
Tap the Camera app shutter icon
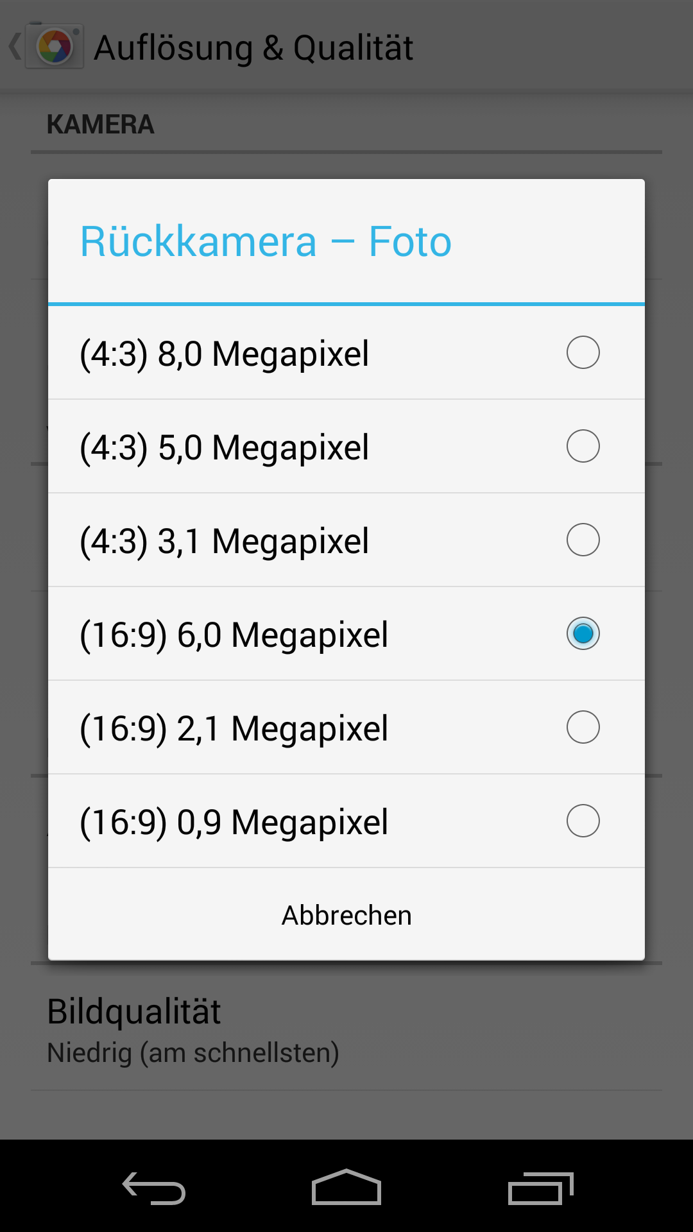[55, 47]
